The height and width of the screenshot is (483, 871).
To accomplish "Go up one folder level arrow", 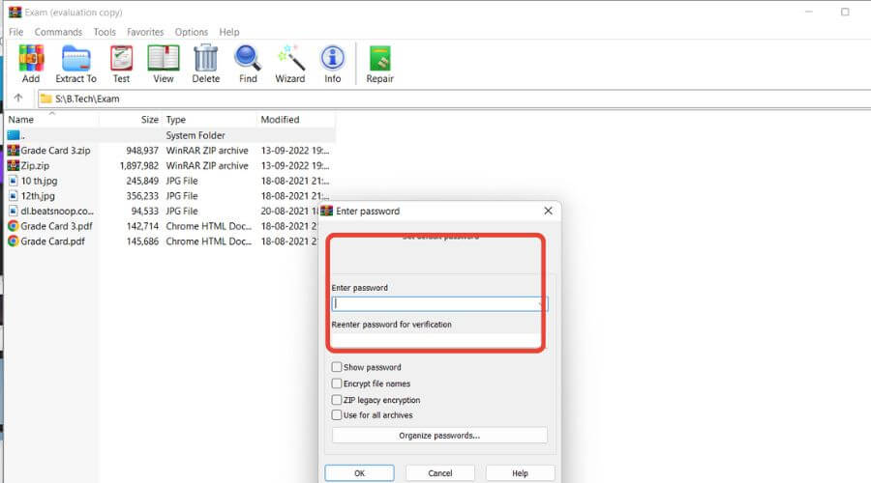I will tap(18, 99).
